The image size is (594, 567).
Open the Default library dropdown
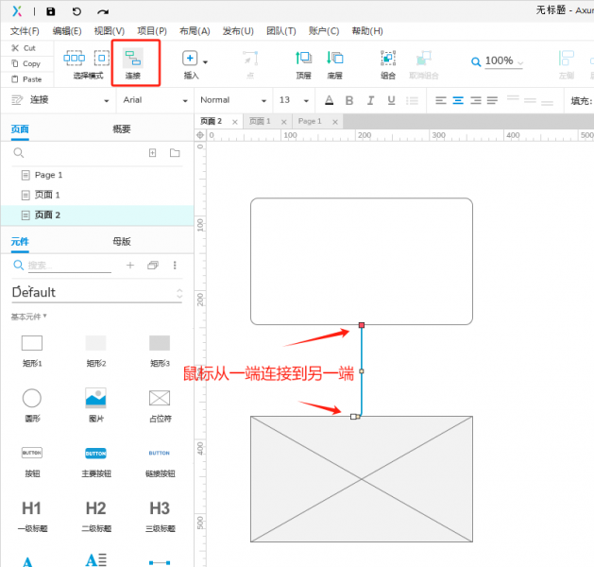point(97,293)
